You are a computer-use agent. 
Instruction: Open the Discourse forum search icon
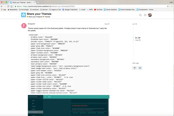click(141, 15)
